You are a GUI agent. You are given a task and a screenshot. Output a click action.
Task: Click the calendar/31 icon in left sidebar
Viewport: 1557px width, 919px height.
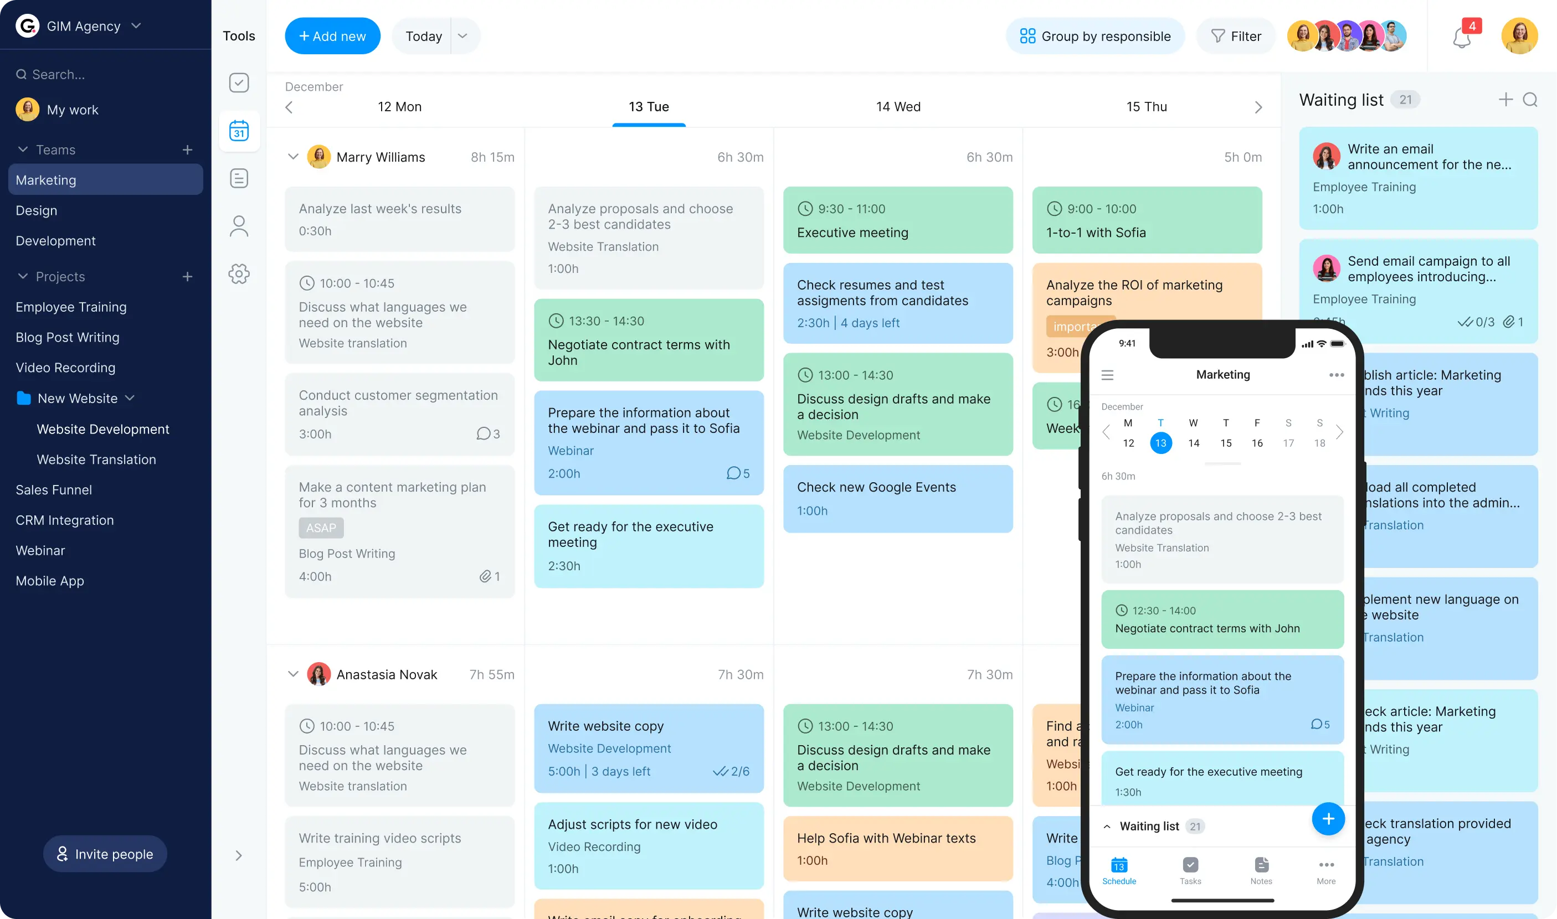pos(239,130)
